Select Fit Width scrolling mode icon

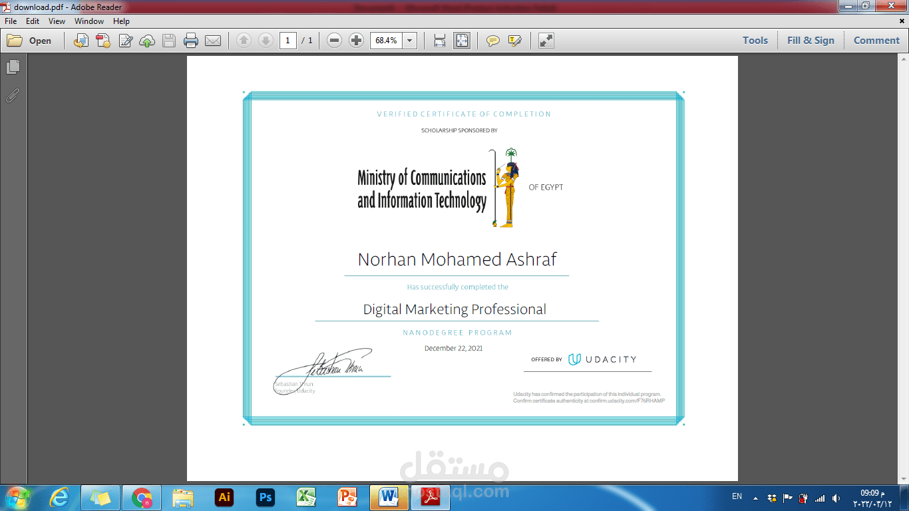coord(440,41)
